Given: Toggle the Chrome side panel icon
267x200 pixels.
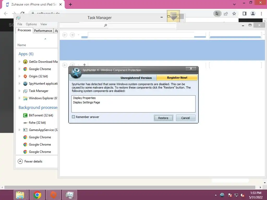Looking at the screenshot, I should [x=245, y=14].
